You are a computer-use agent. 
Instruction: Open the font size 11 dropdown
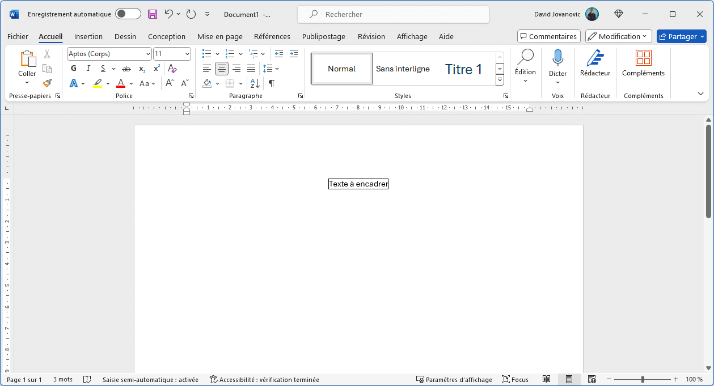pyautogui.click(x=187, y=54)
